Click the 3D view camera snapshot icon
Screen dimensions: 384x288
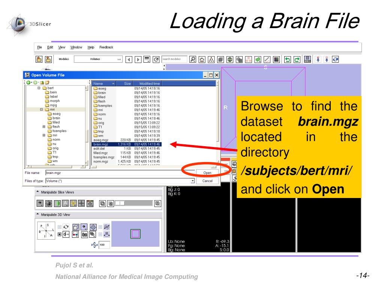84,235
